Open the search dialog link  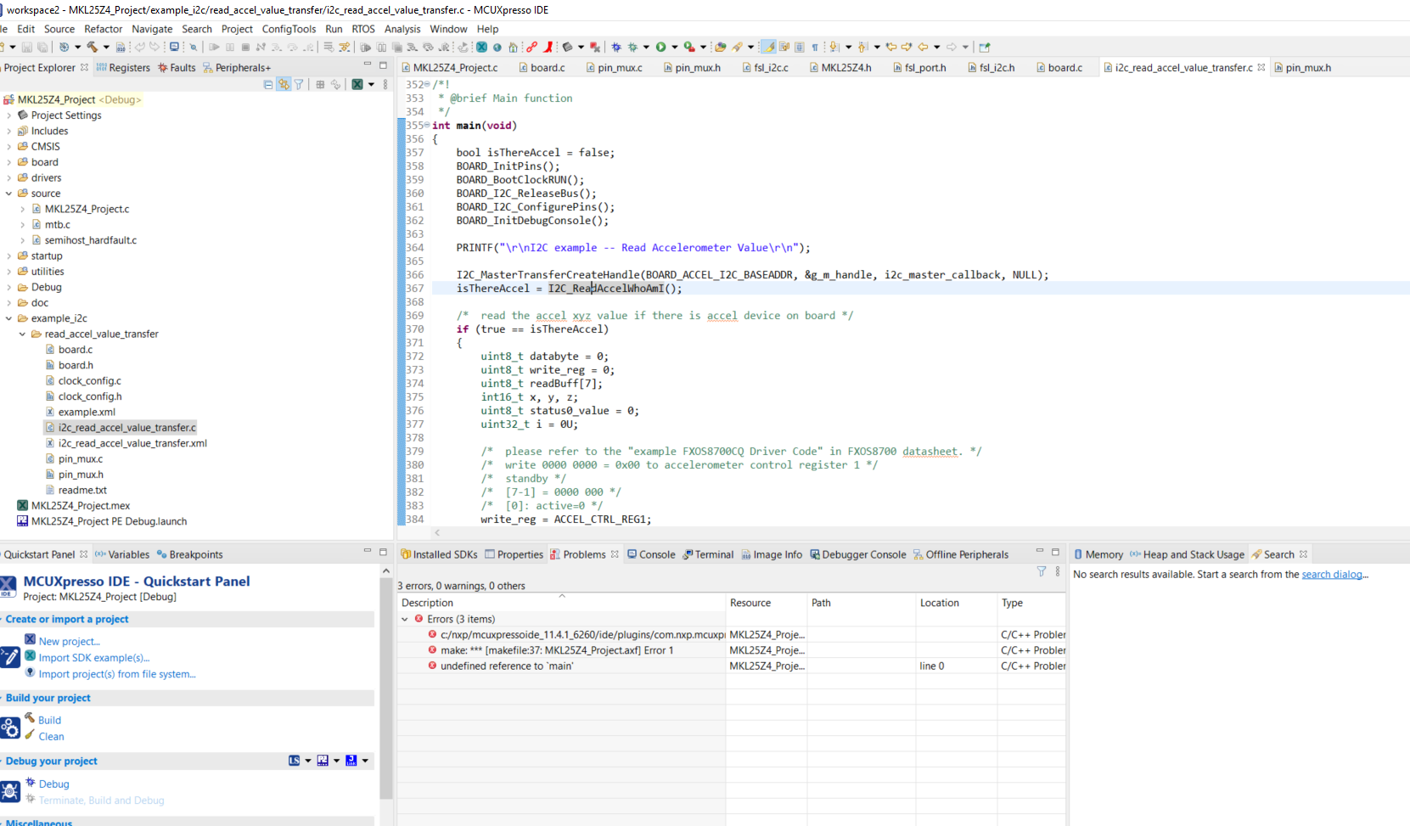(x=1334, y=575)
